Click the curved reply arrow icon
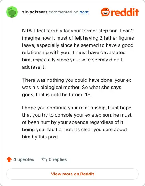 44,159
